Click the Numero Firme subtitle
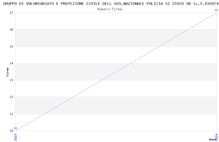This screenshot has height=142, width=219. pos(109,9)
